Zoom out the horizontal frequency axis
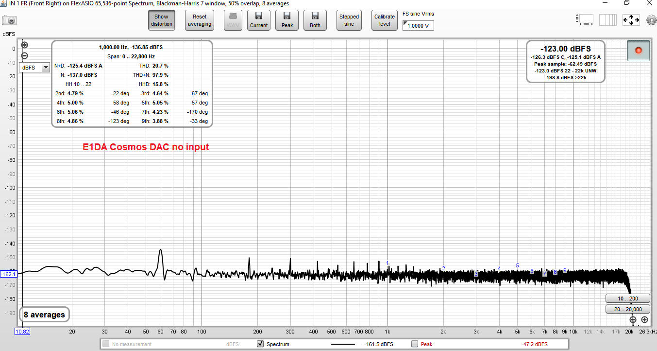Image resolution: width=657 pixels, height=351 pixels. (633, 319)
